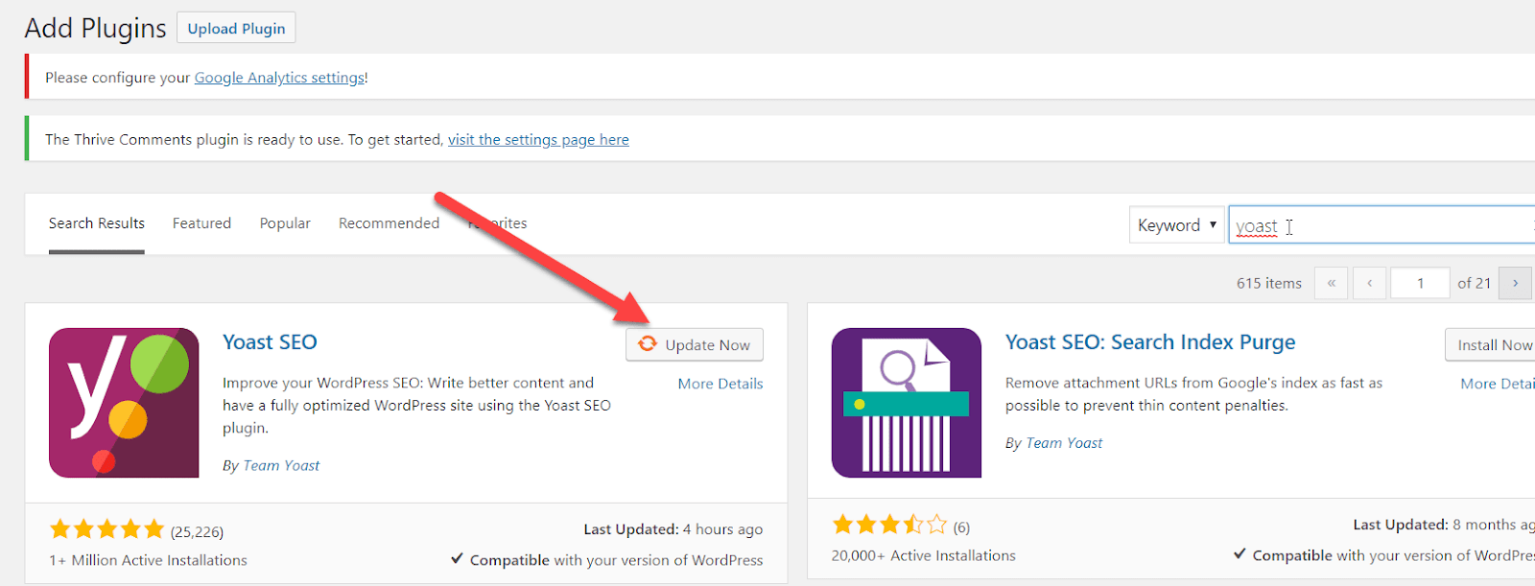Click Install Now for Search Index Purge
1535x586 pixels.
click(1491, 344)
